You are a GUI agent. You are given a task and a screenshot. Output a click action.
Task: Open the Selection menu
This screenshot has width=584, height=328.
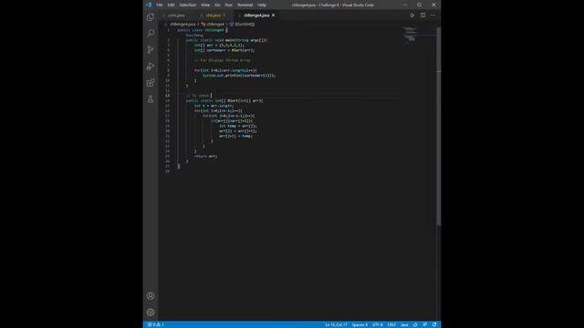click(x=188, y=5)
